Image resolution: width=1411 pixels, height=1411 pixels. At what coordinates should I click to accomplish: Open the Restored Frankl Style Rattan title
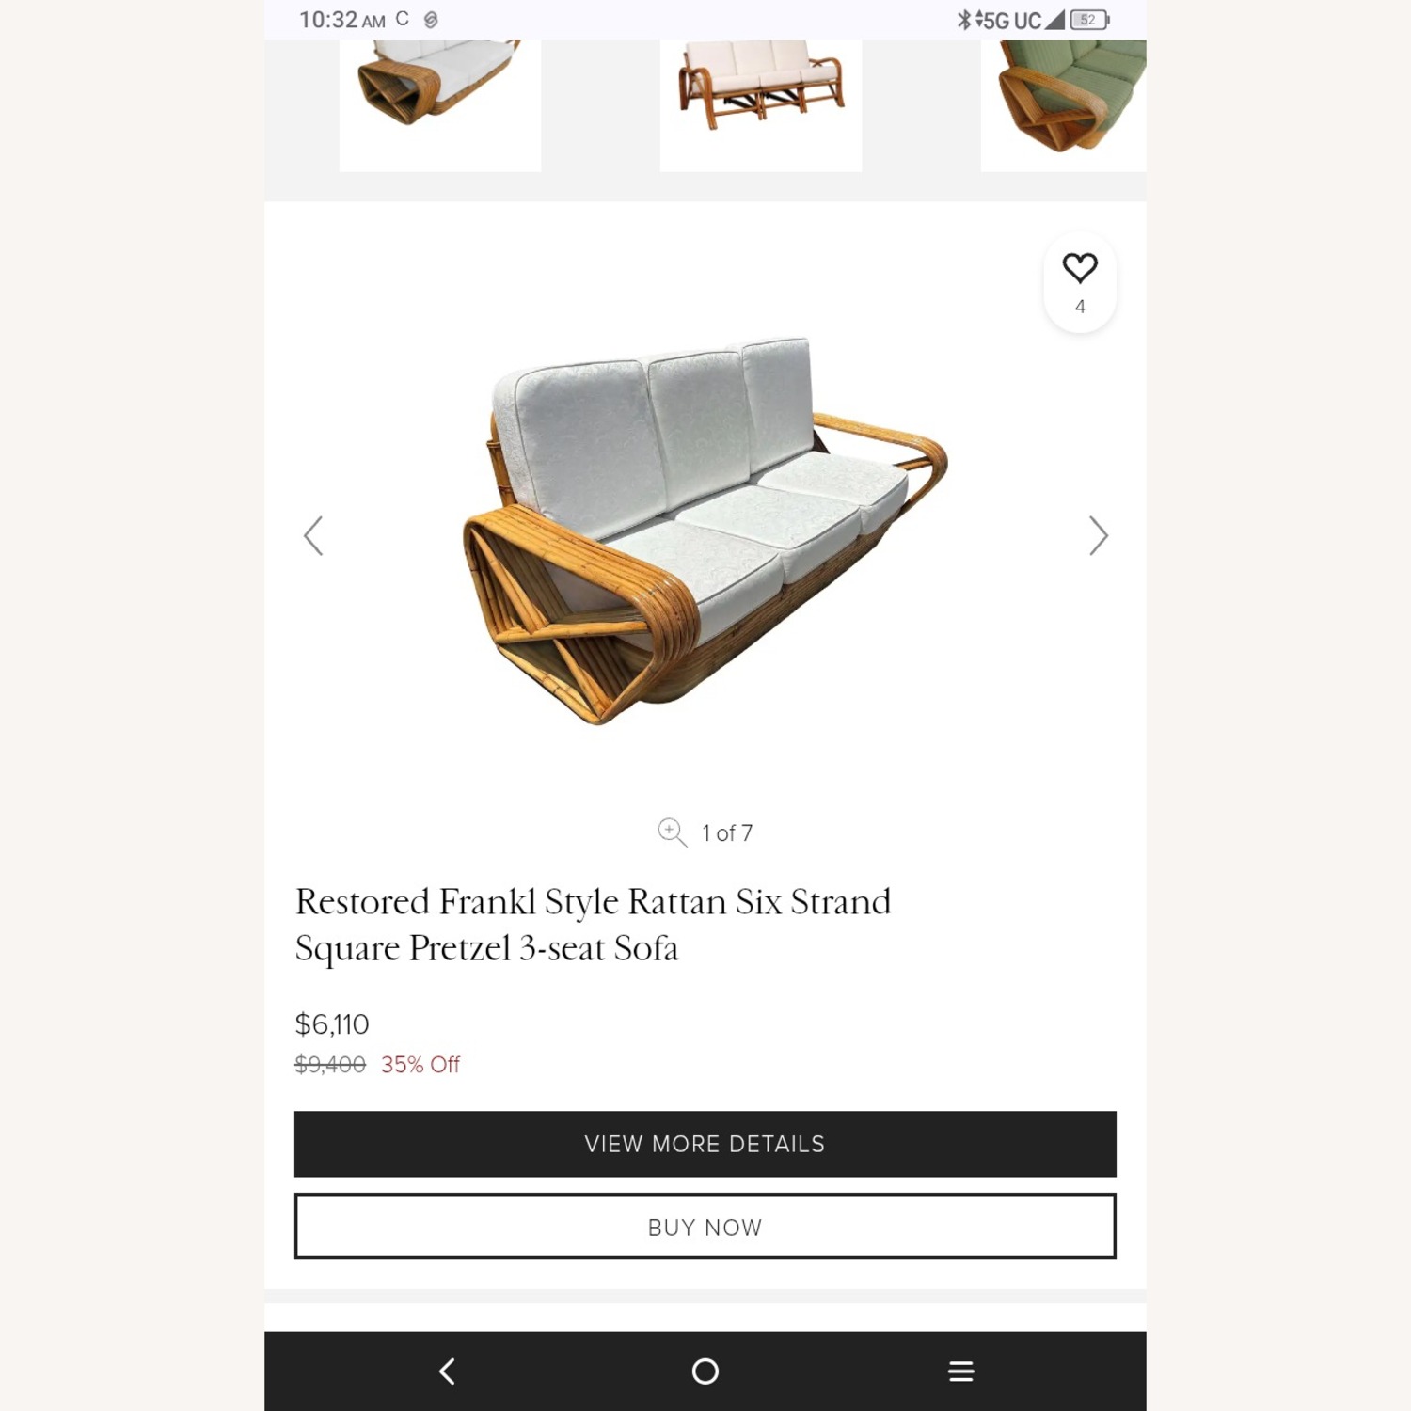click(593, 925)
